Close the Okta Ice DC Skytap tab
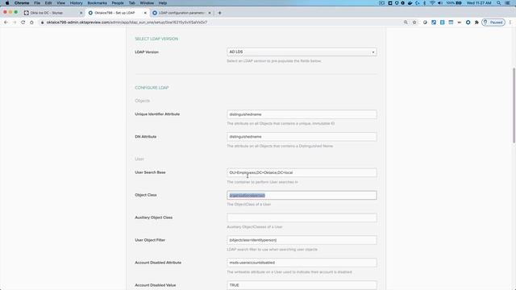Image resolution: width=516 pixels, height=290 pixels. click(81, 13)
